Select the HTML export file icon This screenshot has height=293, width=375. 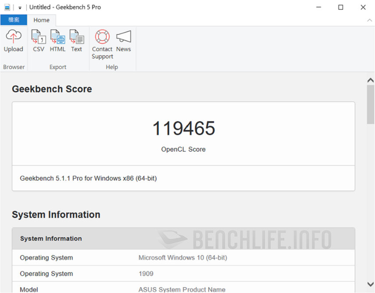point(57,37)
